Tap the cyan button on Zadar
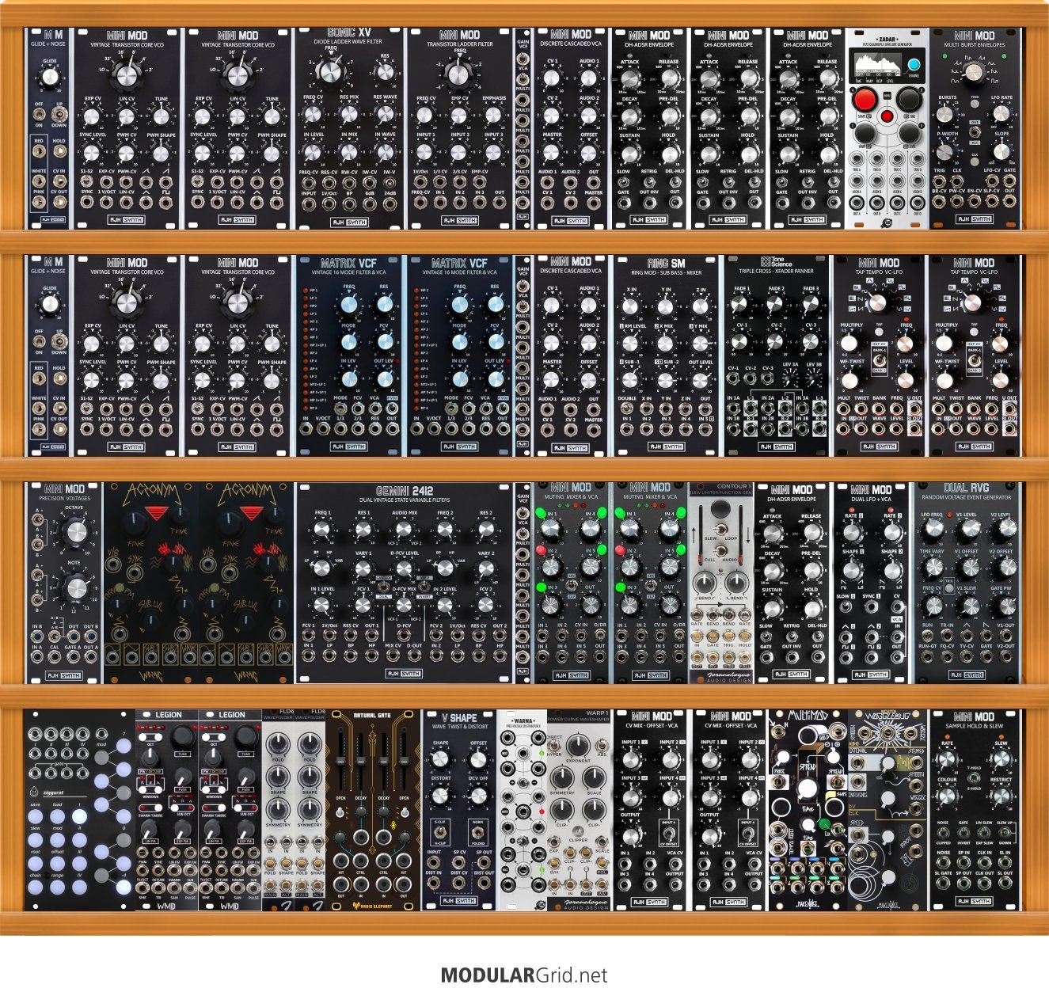 coord(914,65)
